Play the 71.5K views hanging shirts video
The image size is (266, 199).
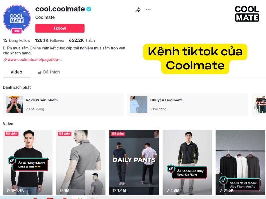pos(240,163)
